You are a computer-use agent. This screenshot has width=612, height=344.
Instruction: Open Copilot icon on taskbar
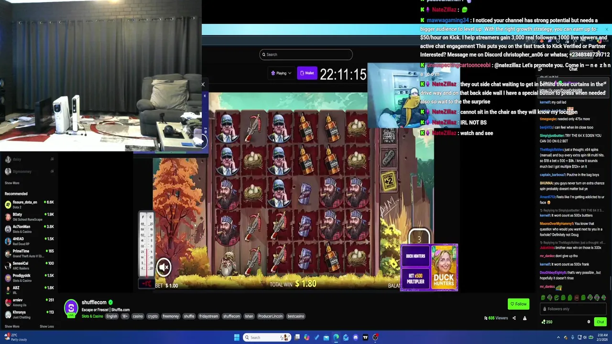(x=306, y=337)
